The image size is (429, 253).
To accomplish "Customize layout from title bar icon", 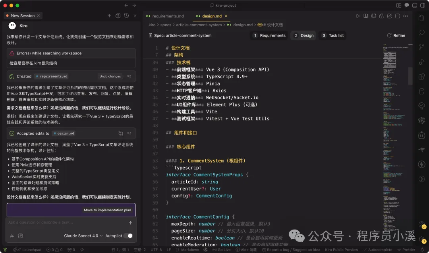I will pyautogui.click(x=399, y=6).
